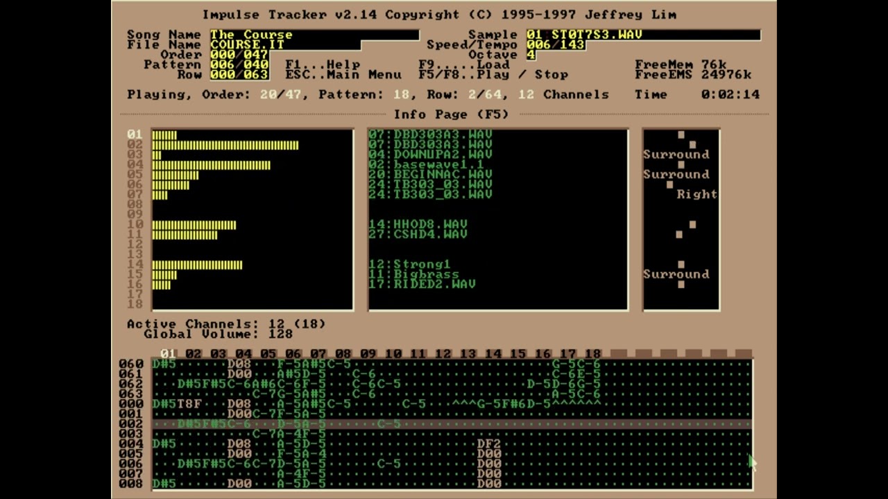Click pattern row number 063
888x499 pixels.
pos(131,394)
